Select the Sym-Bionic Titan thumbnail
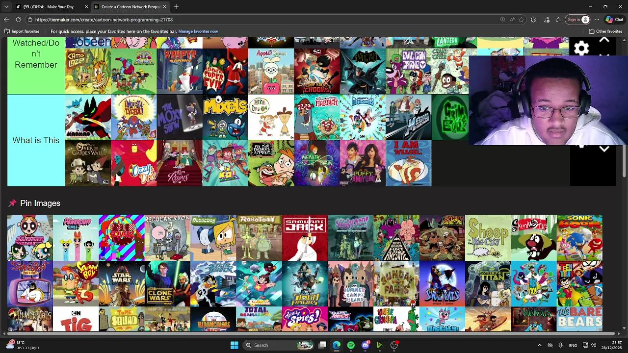The width and height of the screenshot is (628, 353). pos(488,283)
